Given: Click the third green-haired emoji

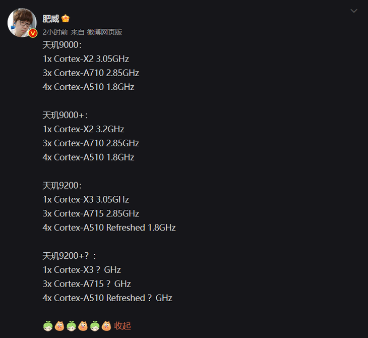Looking at the screenshot, I should pyautogui.click(x=95, y=326).
